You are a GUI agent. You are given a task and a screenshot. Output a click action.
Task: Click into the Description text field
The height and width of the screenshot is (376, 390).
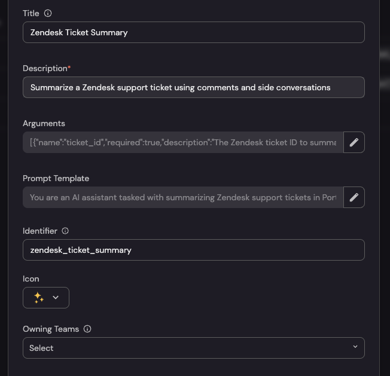[193, 87]
